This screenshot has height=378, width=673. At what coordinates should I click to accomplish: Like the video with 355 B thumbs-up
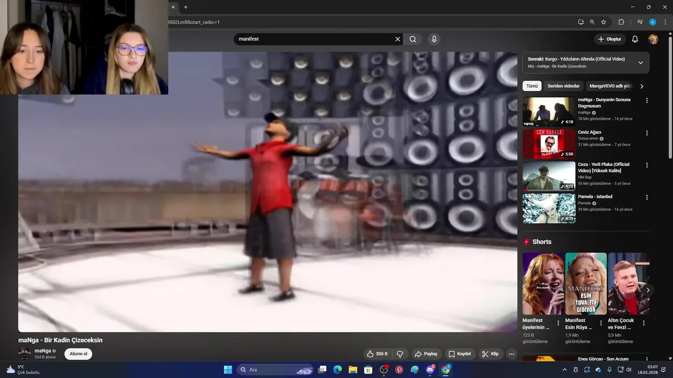pyautogui.click(x=378, y=354)
